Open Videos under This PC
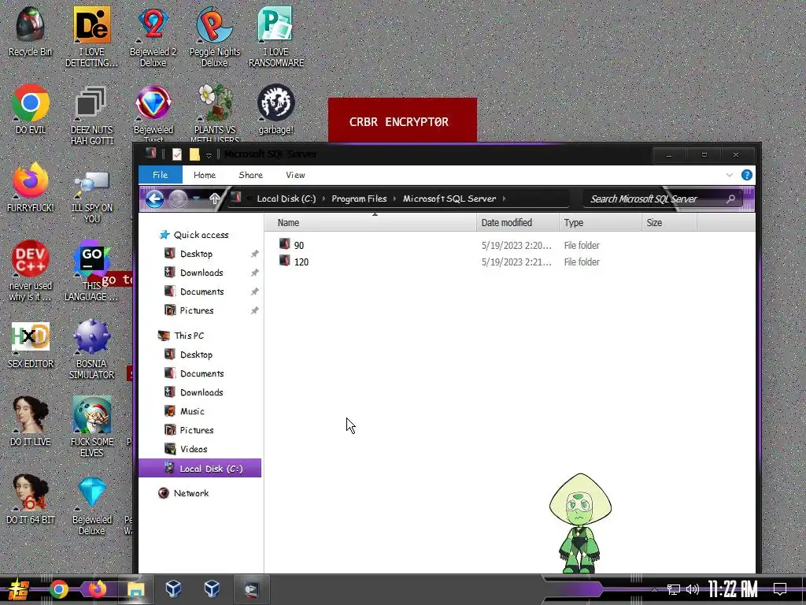The width and height of the screenshot is (806, 605). point(194,449)
